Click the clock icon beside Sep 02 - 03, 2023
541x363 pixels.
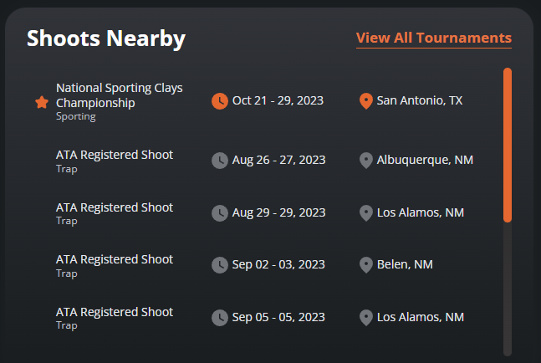point(220,265)
